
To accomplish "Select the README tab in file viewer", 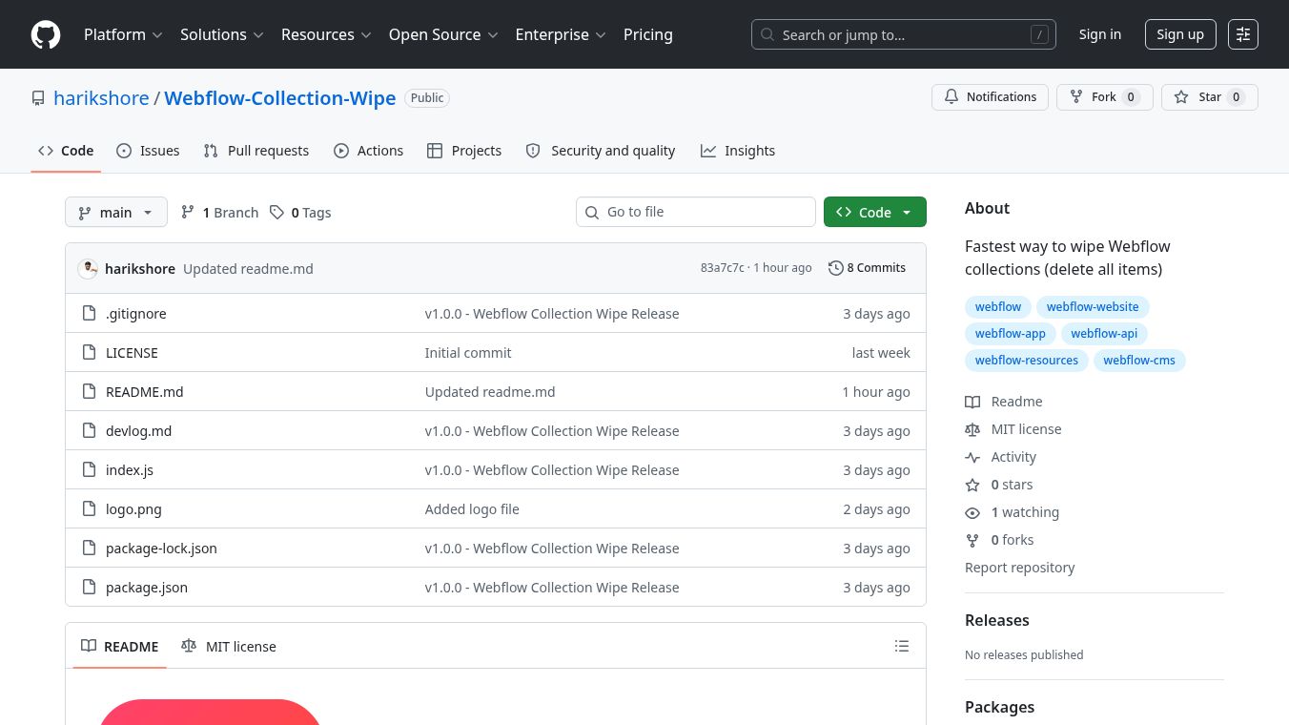I will pyautogui.click(x=120, y=646).
